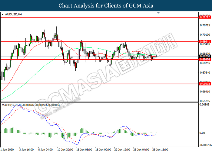Click the 18 Jun 00:00 time label
Screen dimensions: 212x152
coord(103,150)
